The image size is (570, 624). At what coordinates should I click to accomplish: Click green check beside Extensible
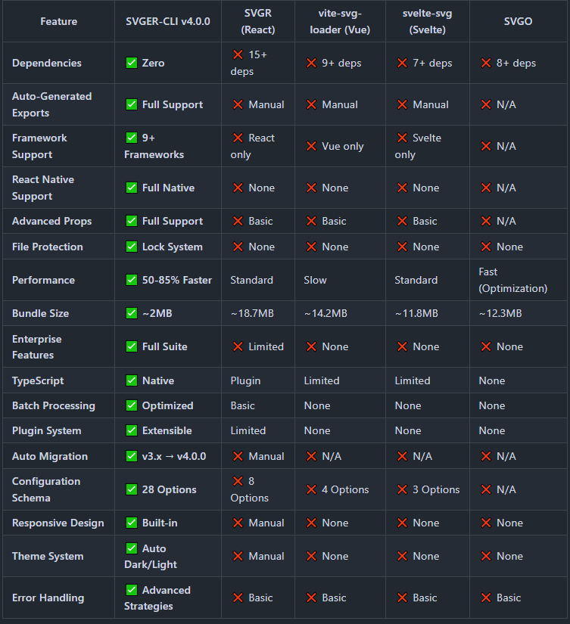(x=132, y=430)
